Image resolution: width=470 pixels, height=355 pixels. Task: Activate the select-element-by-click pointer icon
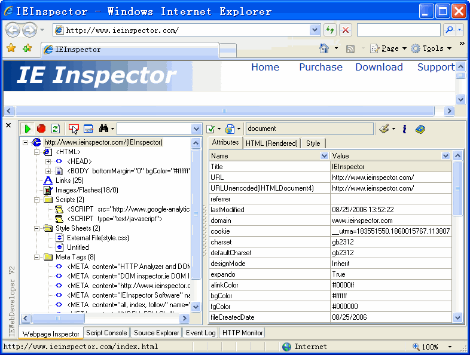74,128
